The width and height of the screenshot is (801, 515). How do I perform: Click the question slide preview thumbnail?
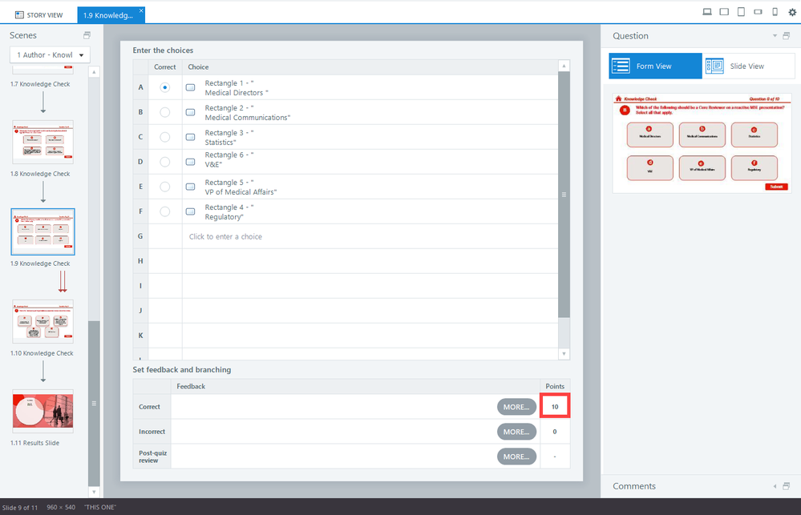(x=702, y=143)
